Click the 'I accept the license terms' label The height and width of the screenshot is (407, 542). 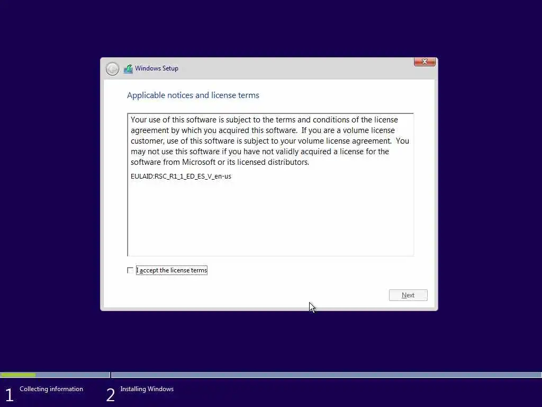[172, 270]
